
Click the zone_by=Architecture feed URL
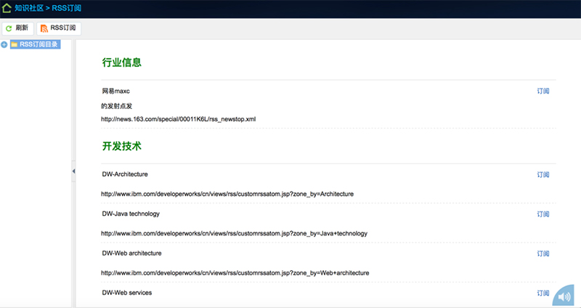(227, 194)
